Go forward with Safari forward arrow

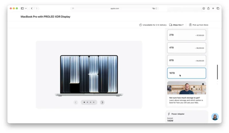click(37, 9)
